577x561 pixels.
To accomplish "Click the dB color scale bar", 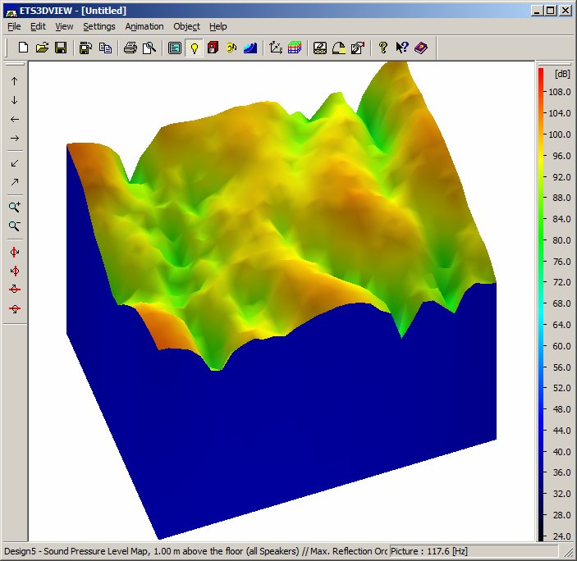I will tap(541, 304).
